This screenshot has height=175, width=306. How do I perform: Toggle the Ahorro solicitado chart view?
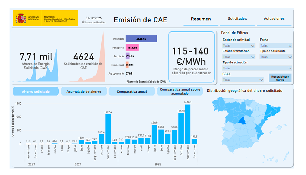(x=35, y=92)
